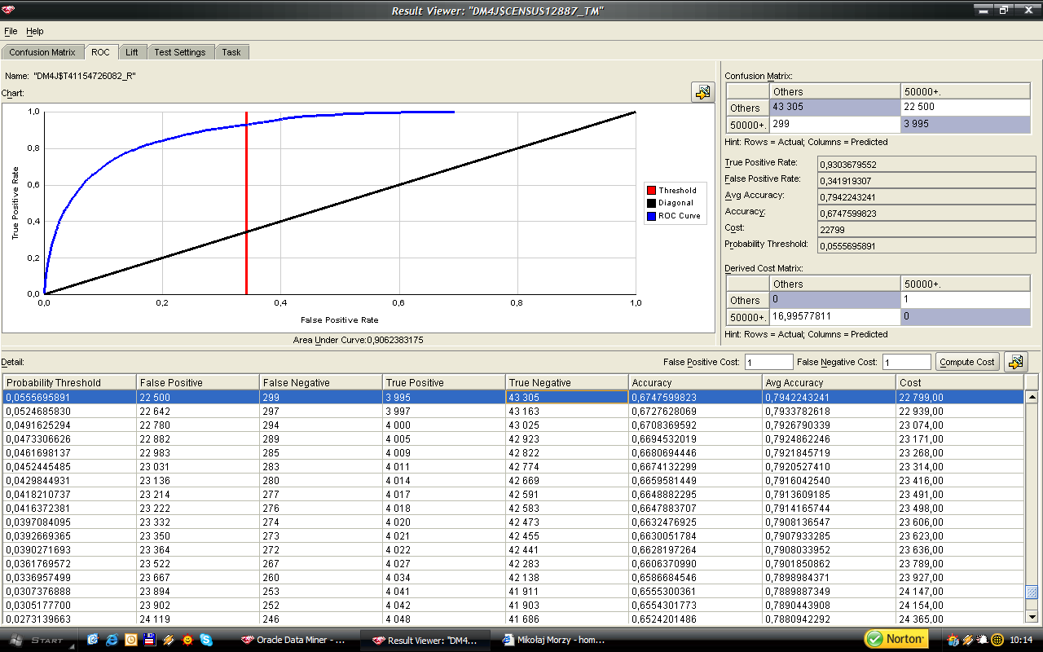This screenshot has width=1043, height=652.
Task: Click derived cost matrix cell 16,99577811
Action: 834,315
